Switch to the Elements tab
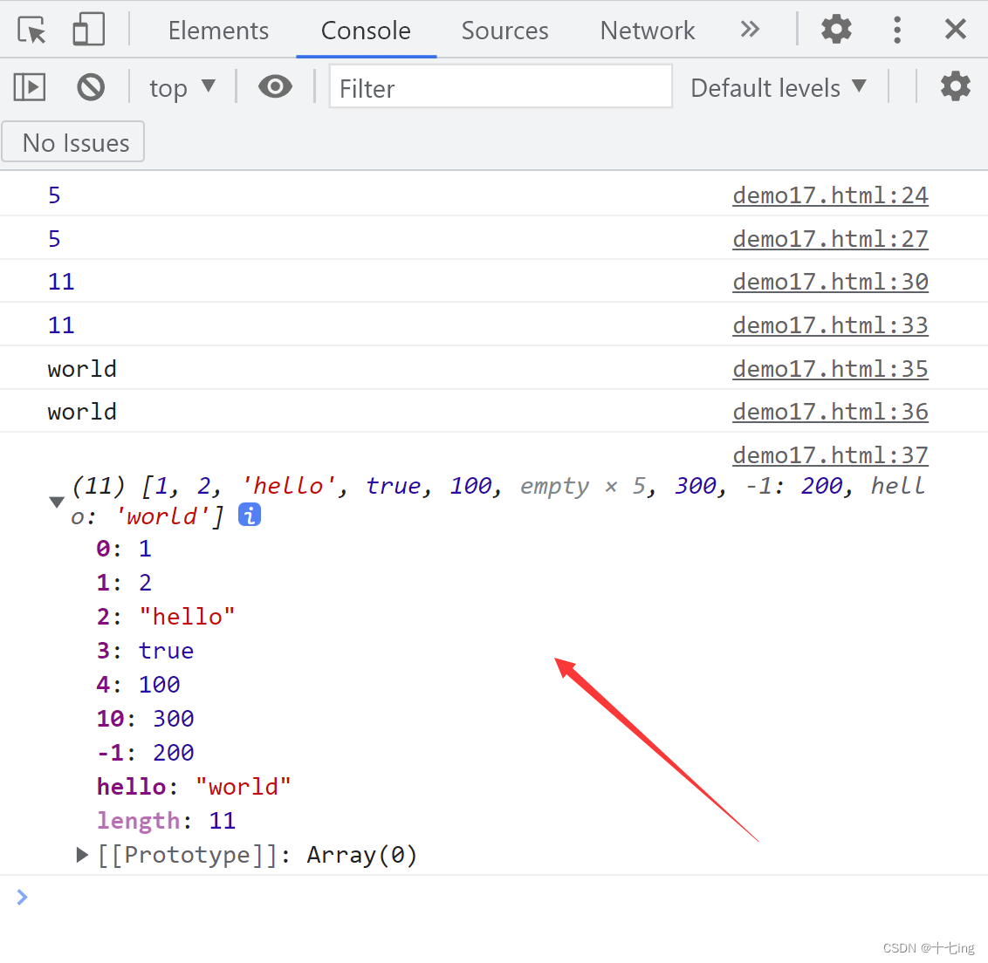 [218, 31]
